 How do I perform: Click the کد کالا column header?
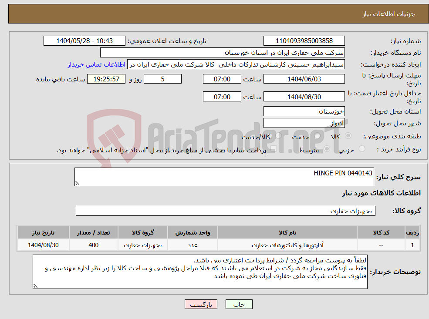[x=381, y=233]
